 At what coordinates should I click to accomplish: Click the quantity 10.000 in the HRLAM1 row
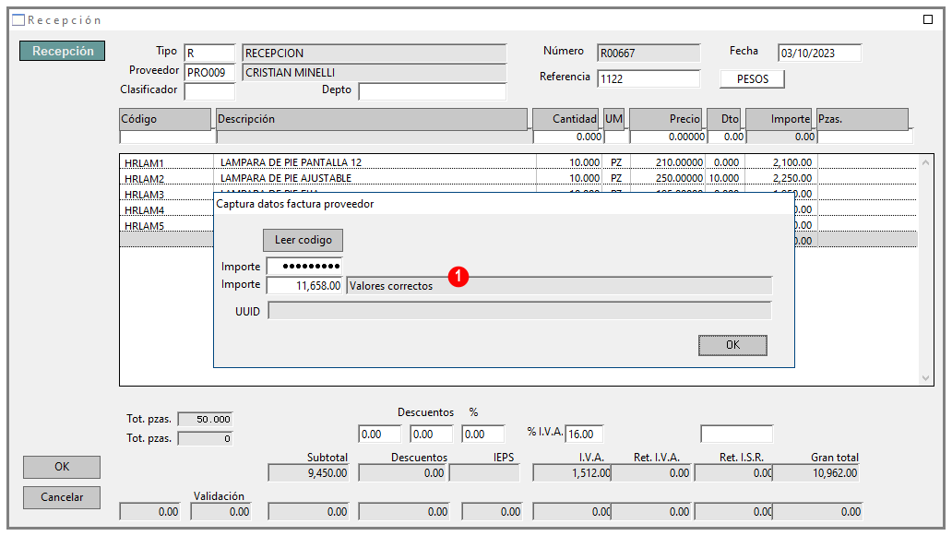tap(585, 162)
